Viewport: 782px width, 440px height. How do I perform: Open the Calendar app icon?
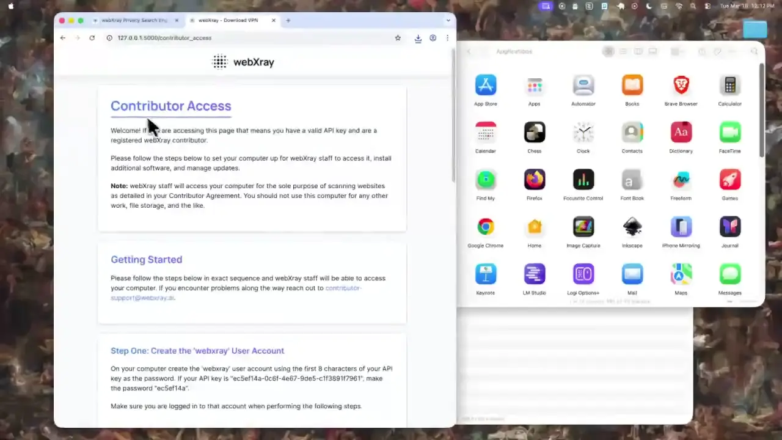[x=486, y=132]
